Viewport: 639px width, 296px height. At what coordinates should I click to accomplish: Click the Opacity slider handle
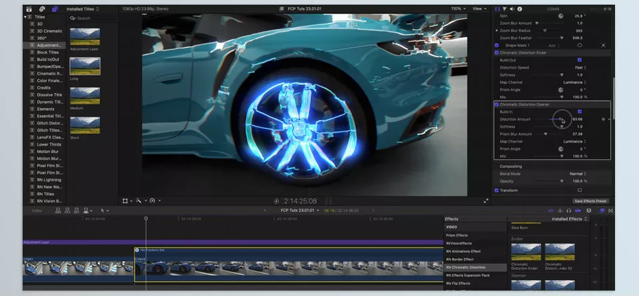(562, 181)
